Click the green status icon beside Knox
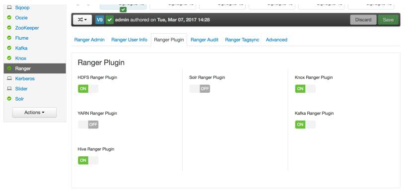 (9, 58)
